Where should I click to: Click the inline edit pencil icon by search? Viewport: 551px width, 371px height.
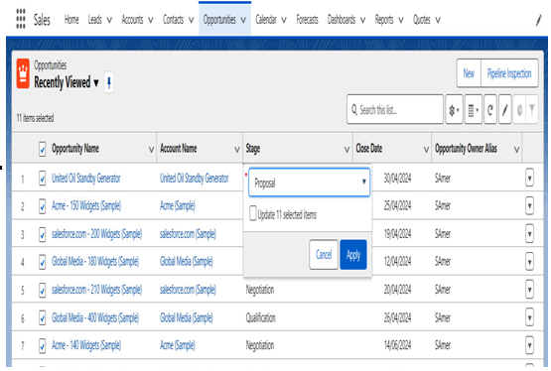point(505,110)
